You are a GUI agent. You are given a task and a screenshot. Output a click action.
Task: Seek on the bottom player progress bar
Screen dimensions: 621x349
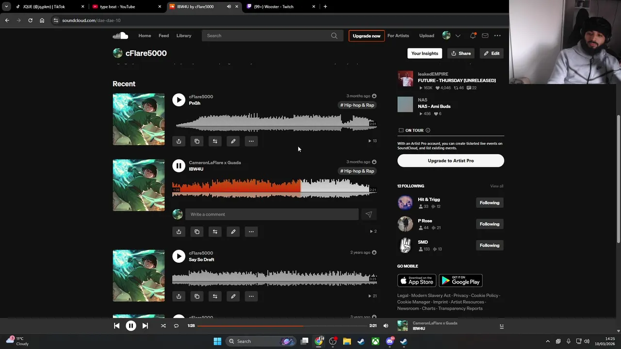coord(281,326)
